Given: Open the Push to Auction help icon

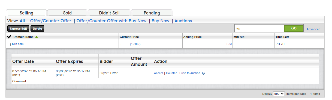Looking at the screenshot, I should tap(203, 73).
